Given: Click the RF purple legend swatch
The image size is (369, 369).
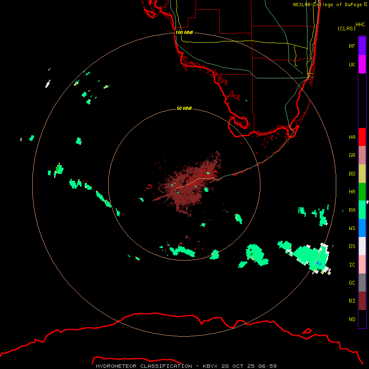Looking at the screenshot, I should click(x=362, y=46).
